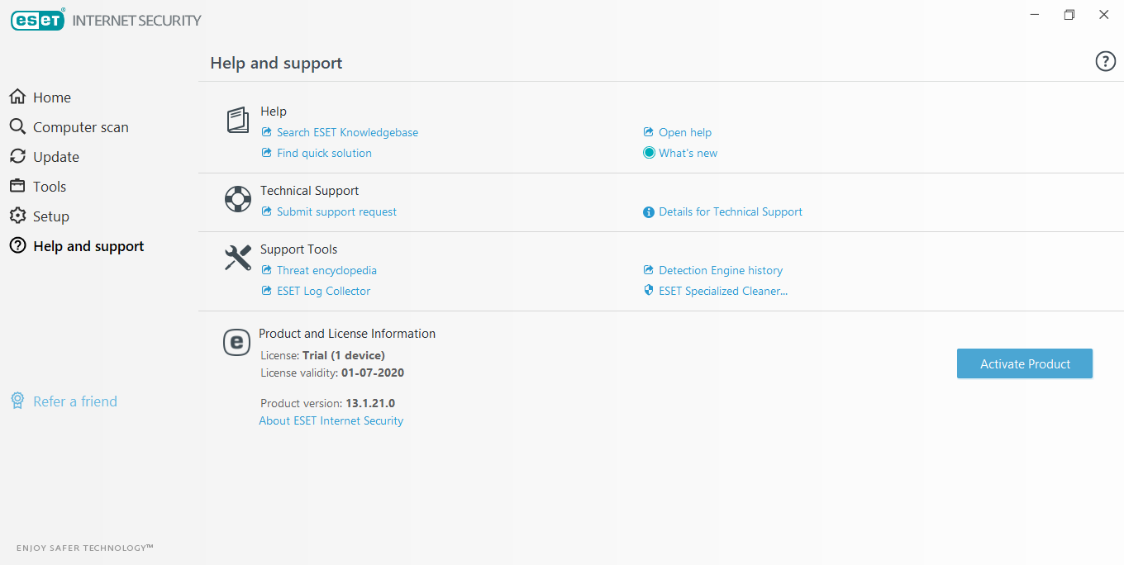Screen dimensions: 1124x565
Task: Show Details for Technical Support
Action: pos(730,211)
